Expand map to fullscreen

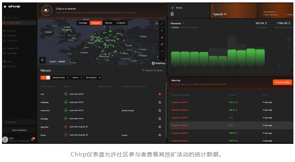pos(162,23)
